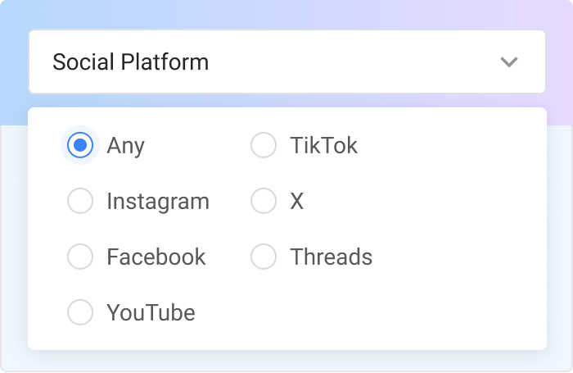
Task: Select the Any radio button circle
Action: [80, 146]
